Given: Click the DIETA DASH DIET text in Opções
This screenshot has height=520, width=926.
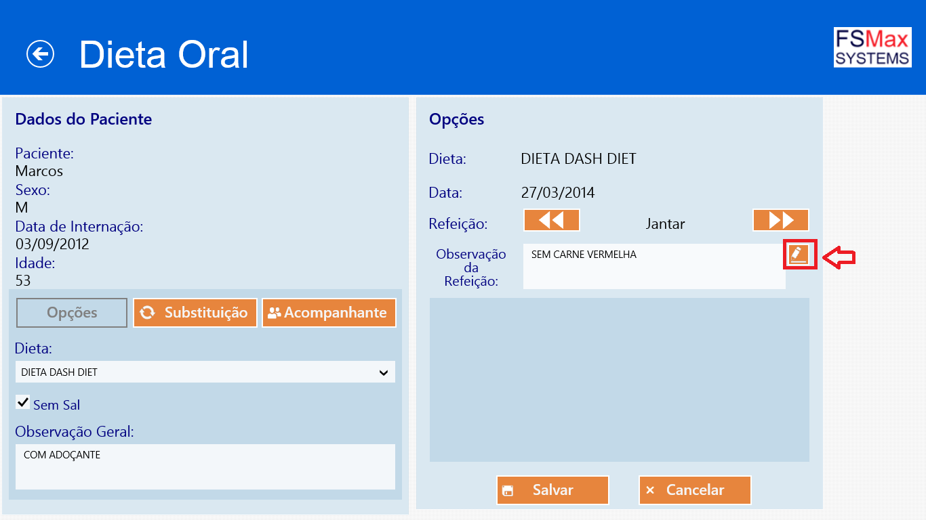Looking at the screenshot, I should (x=579, y=159).
